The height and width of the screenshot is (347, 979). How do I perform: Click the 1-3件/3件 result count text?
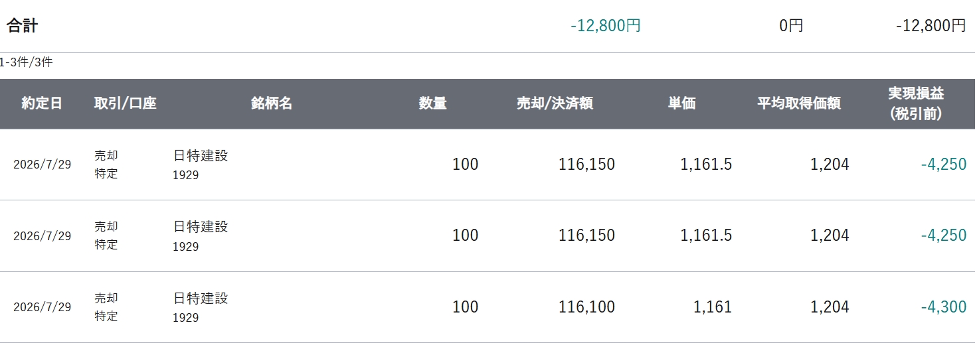pos(27,63)
